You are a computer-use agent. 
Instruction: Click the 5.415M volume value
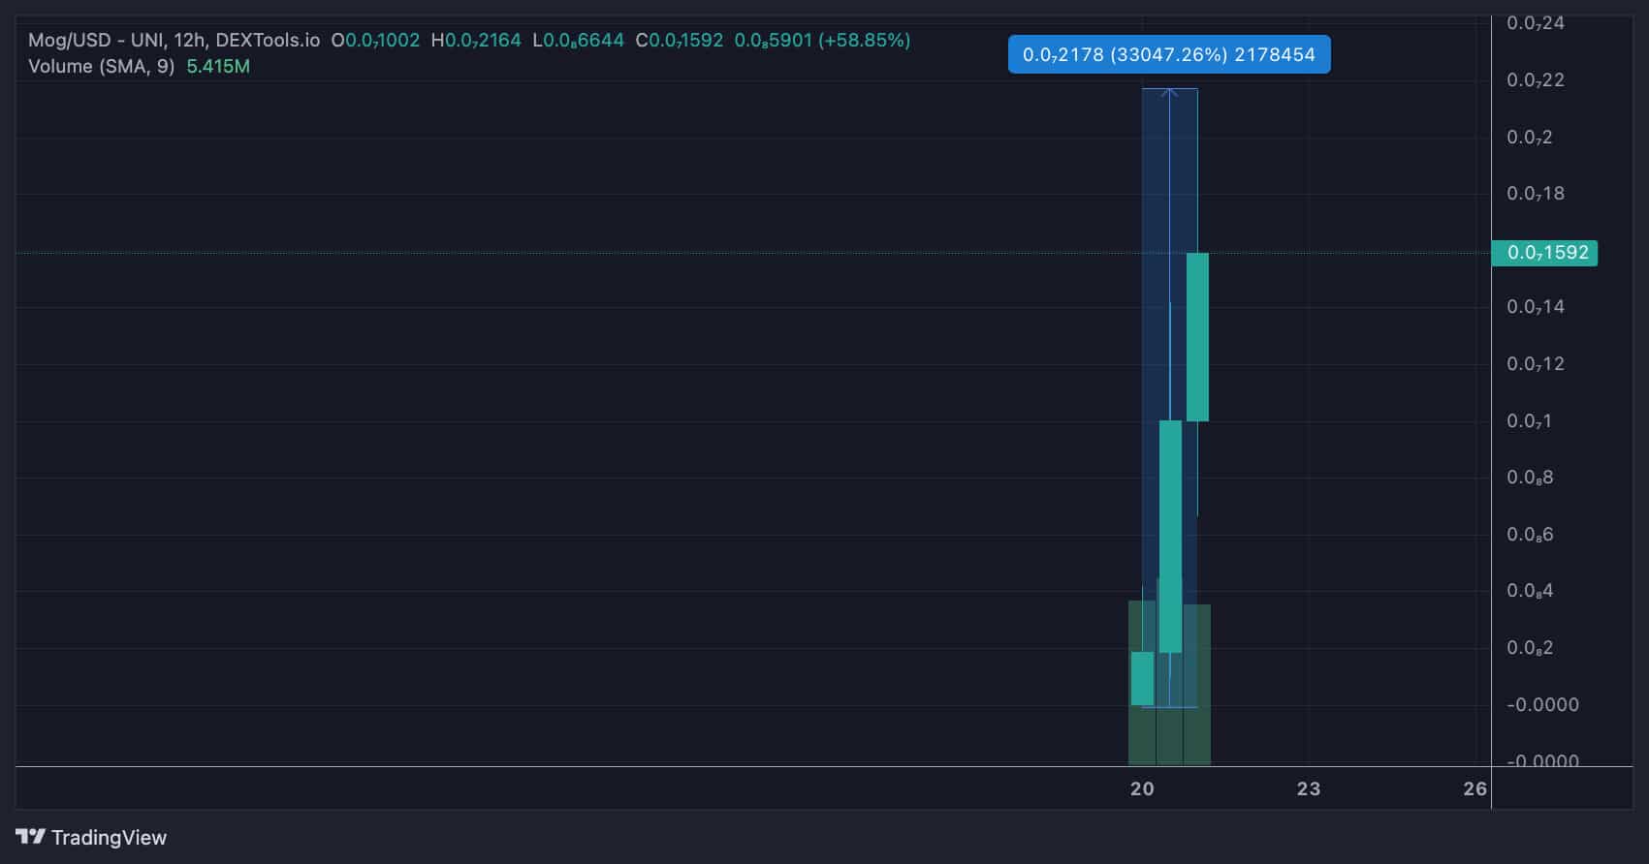click(218, 67)
